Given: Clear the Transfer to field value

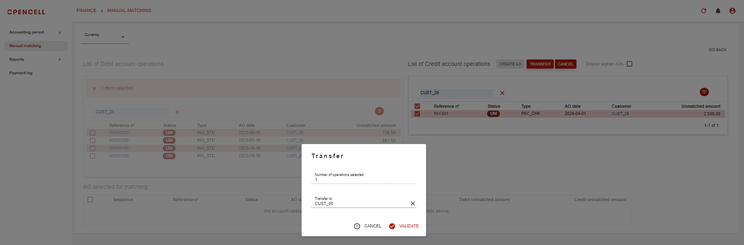Looking at the screenshot, I should click(413, 204).
